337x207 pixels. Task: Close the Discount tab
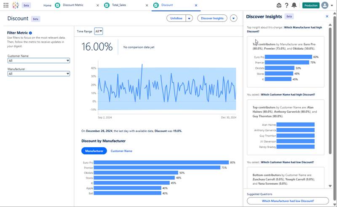pos(196,5)
